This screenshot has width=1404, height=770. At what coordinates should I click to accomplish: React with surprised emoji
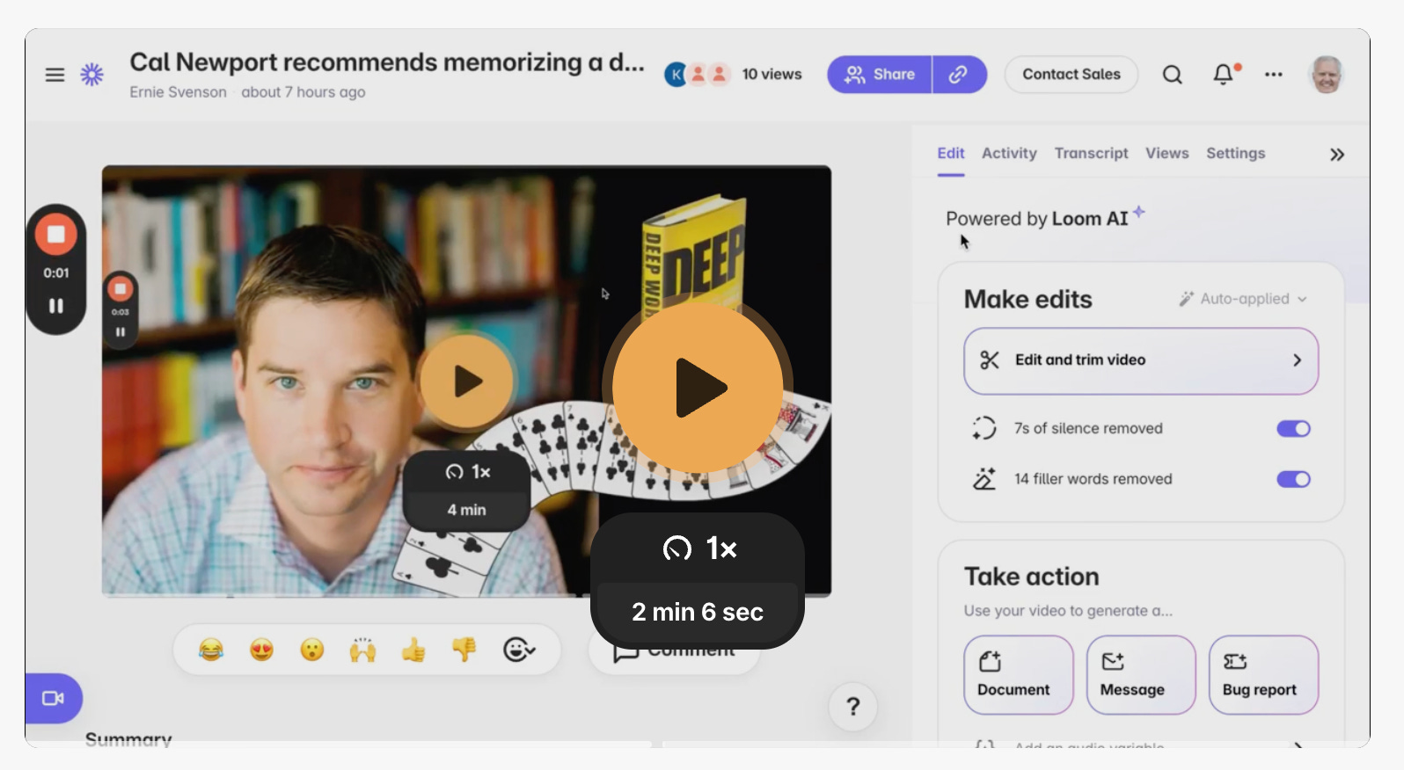click(312, 650)
